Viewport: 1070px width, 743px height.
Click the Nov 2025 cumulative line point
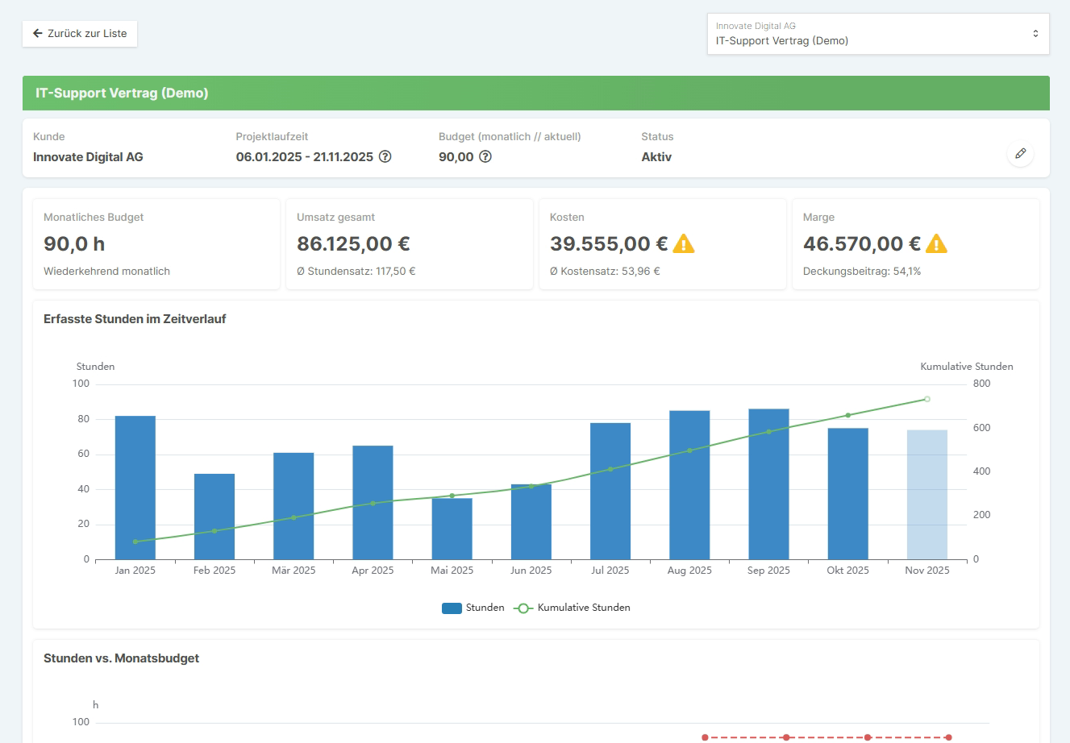point(927,399)
